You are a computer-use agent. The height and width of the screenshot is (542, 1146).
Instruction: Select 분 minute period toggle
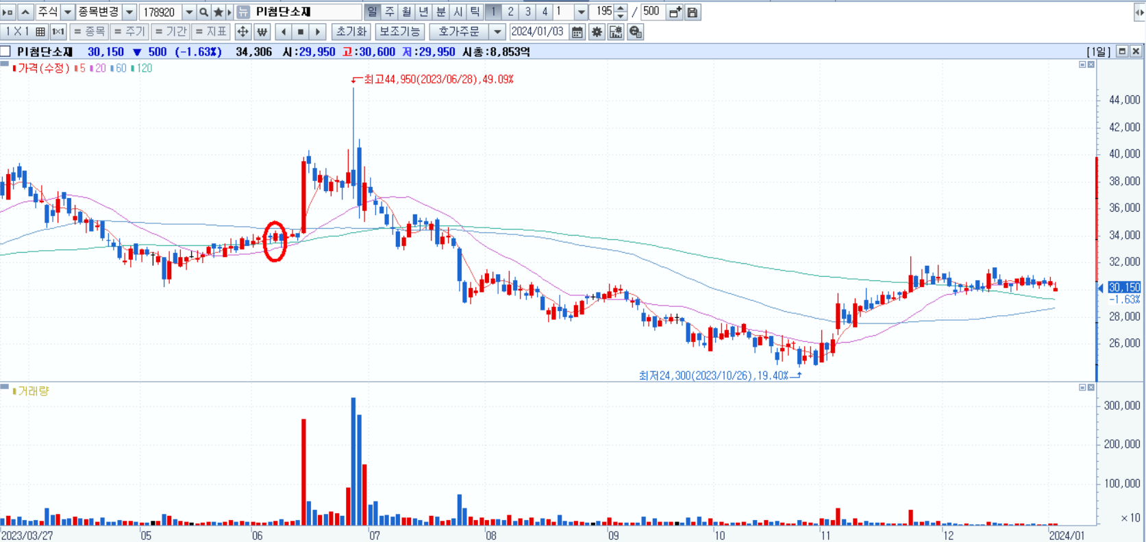[440, 12]
